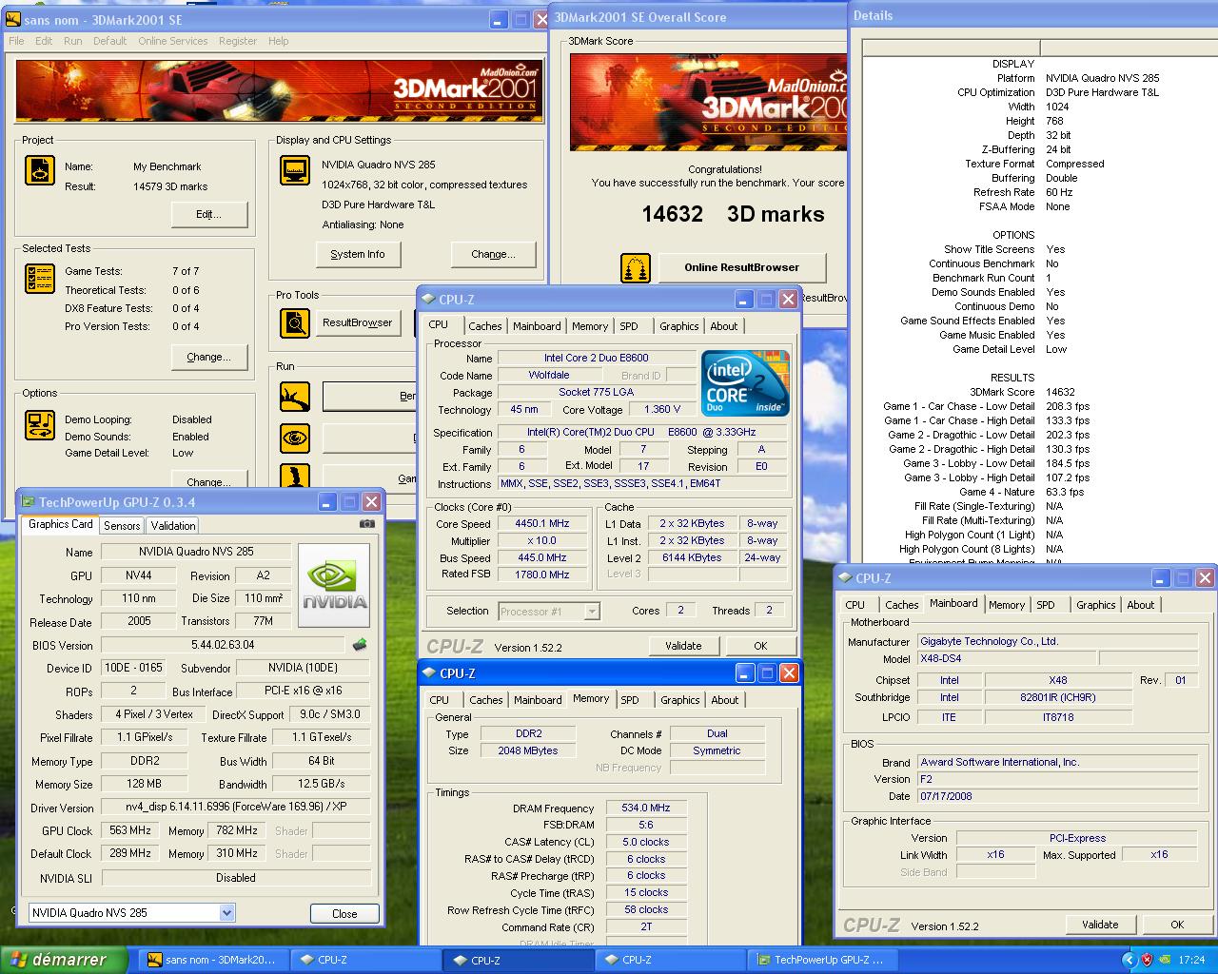Click the DRAM Frequency 534.0 MHz field
Screen dimensions: 1218x974
coord(646,808)
